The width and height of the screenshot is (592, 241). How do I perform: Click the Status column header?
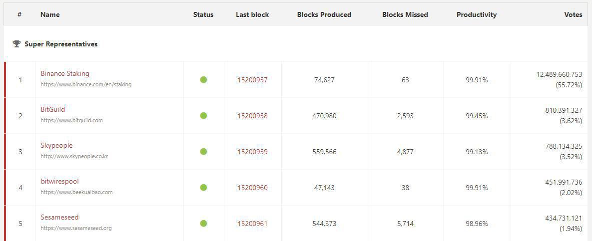pyautogui.click(x=203, y=14)
